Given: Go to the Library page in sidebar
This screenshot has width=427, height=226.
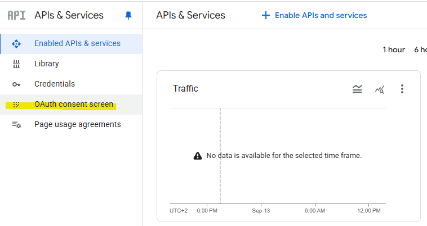Looking at the screenshot, I should tap(47, 64).
